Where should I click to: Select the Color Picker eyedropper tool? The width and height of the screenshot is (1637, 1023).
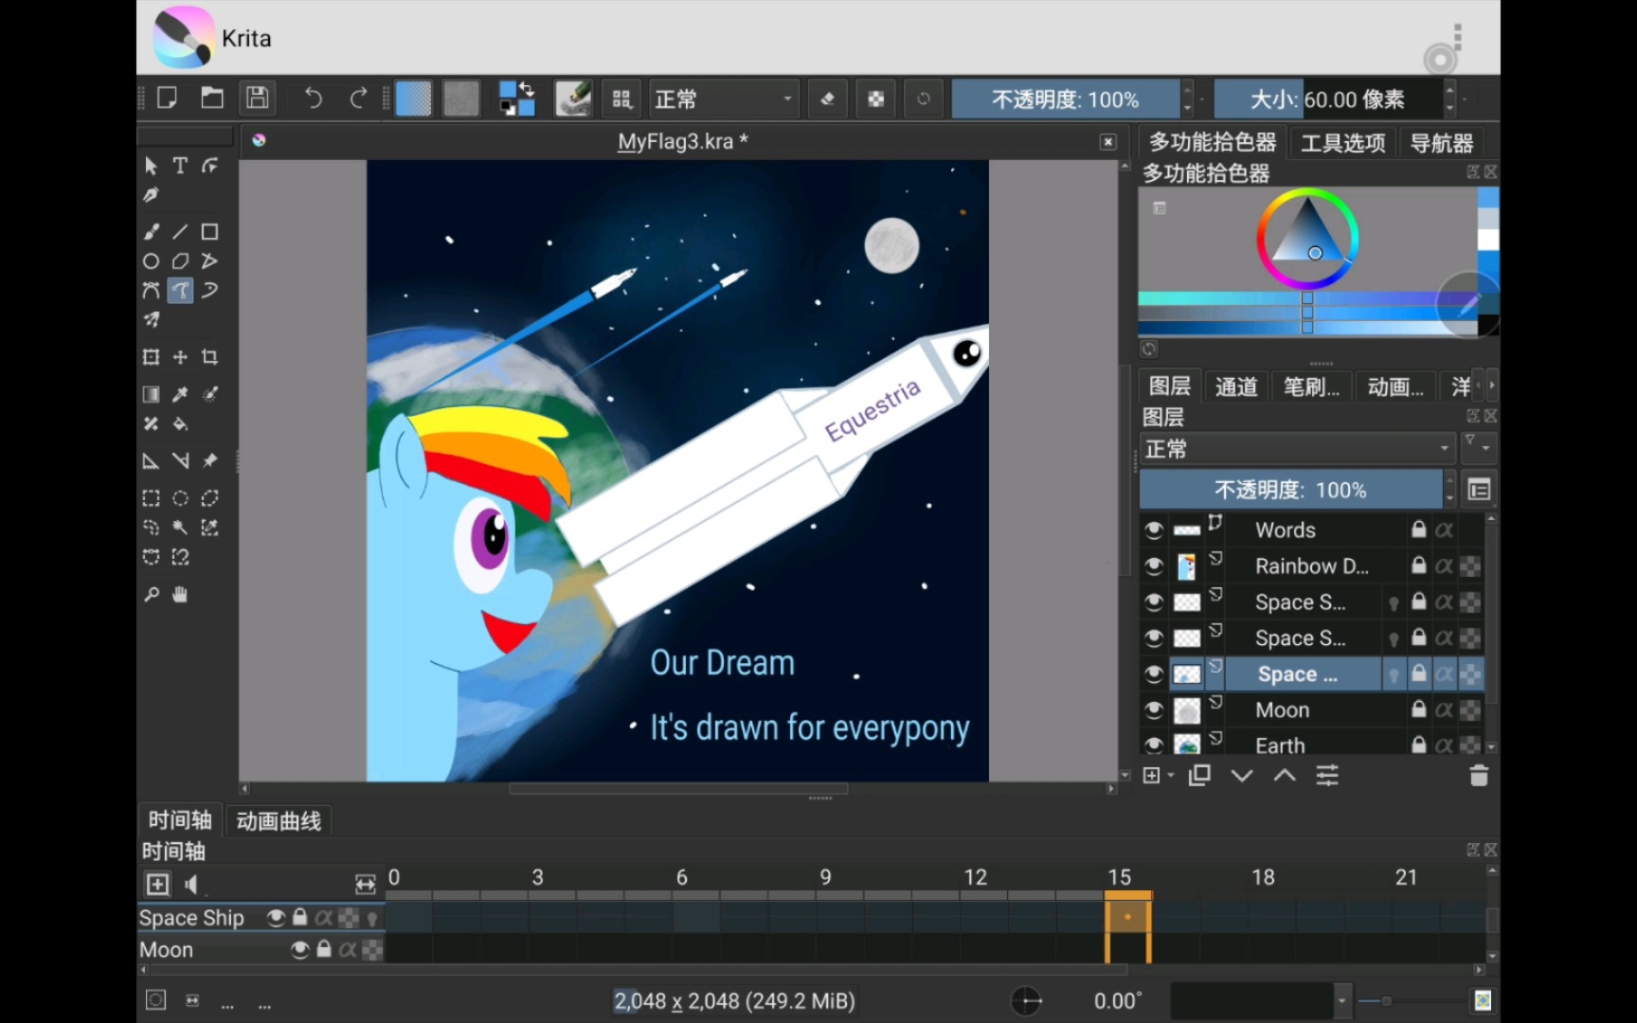point(180,394)
